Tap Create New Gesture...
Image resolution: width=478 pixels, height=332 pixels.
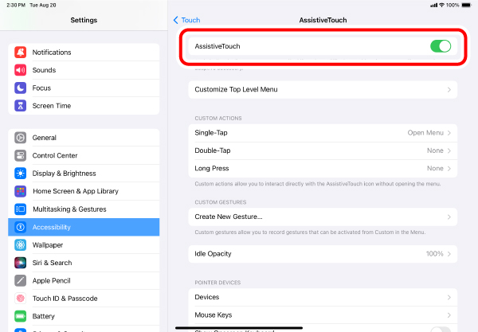[323, 217]
